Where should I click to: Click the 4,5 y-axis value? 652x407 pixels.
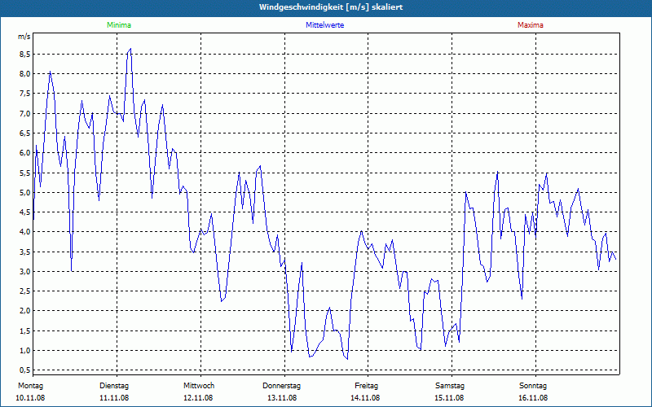[24, 212]
